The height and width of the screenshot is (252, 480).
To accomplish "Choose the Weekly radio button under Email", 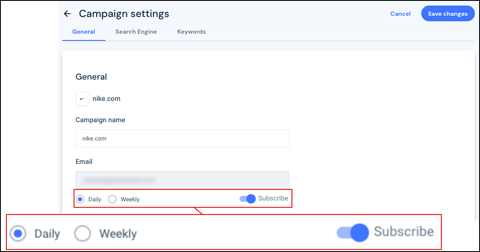I will pos(112,199).
